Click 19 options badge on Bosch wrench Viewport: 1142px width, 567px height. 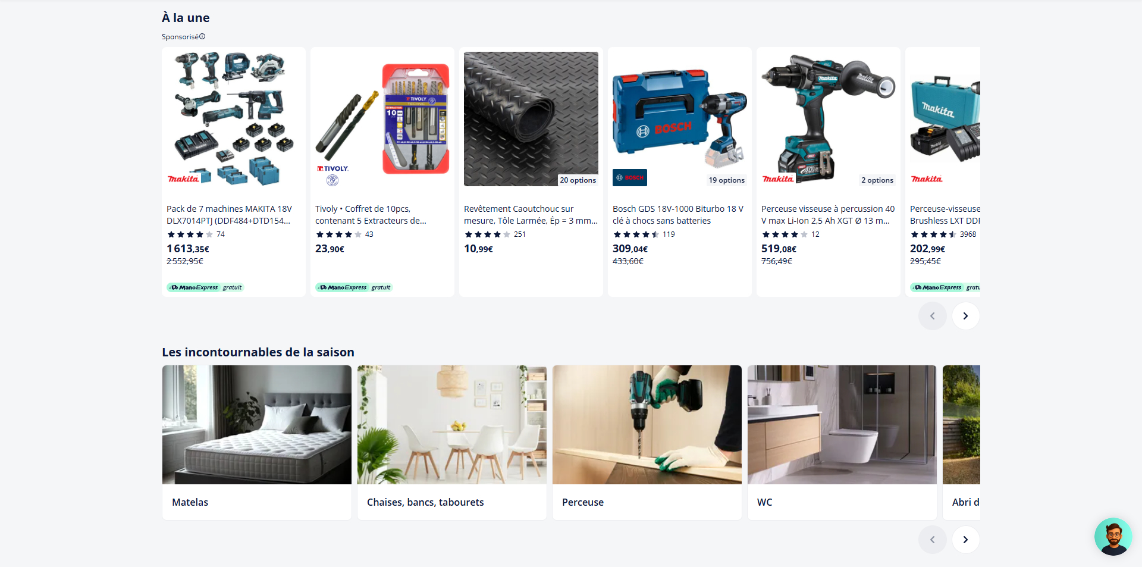pos(726,180)
